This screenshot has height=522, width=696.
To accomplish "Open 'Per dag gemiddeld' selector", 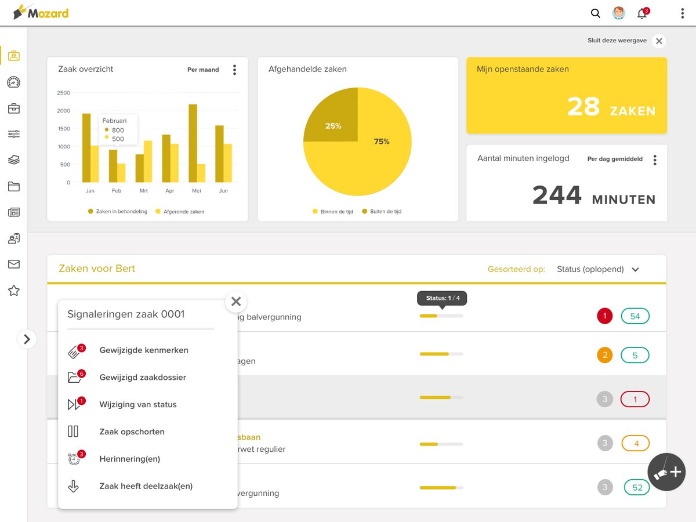I will (x=615, y=159).
